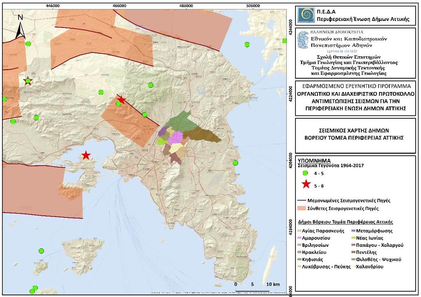Click the Μεμονωμένες Σεισμογενετικές Πηγές line sample
Image resolution: width=421 pixels, height=297 pixels.
coord(302,200)
